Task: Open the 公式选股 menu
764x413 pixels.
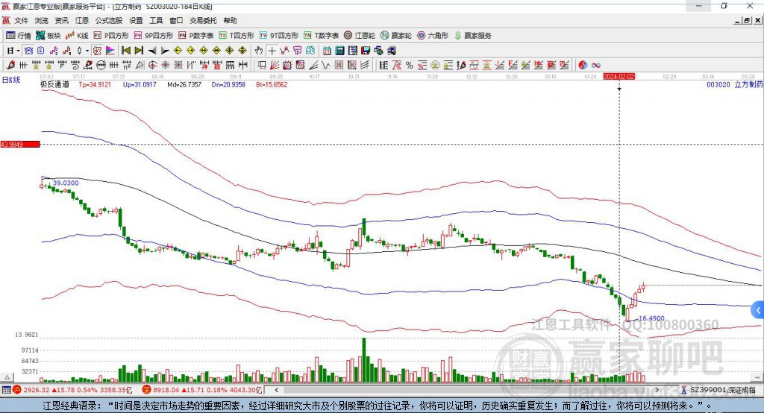Action: point(108,21)
